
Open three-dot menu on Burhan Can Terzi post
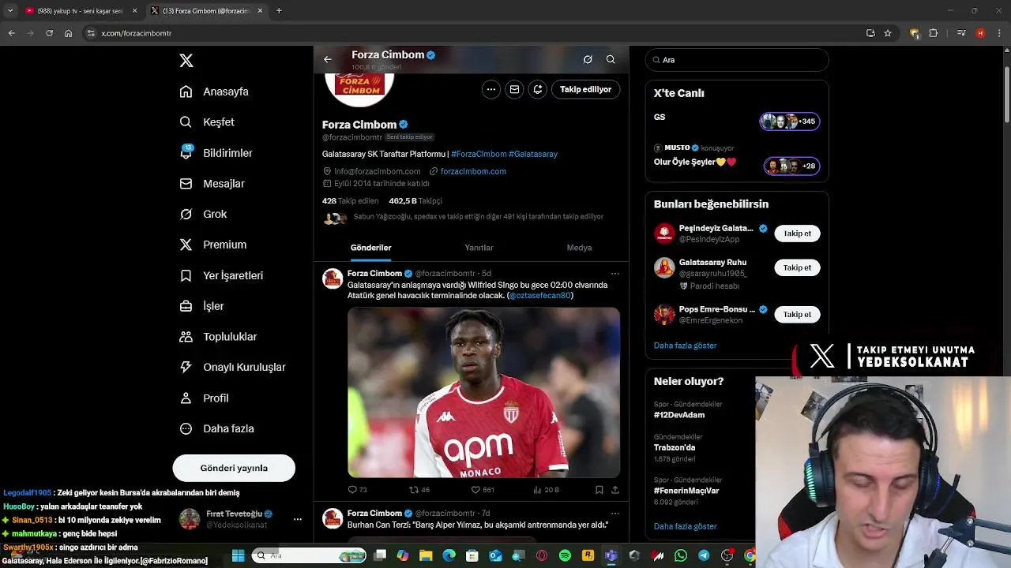pyautogui.click(x=614, y=514)
